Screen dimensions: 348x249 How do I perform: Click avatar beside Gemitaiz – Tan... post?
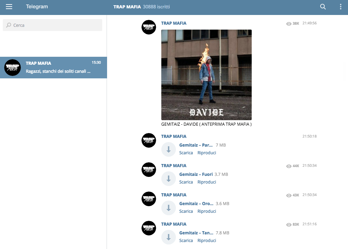point(149,228)
